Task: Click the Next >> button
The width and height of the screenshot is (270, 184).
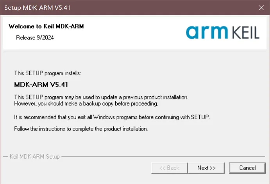Action: tap(206, 168)
